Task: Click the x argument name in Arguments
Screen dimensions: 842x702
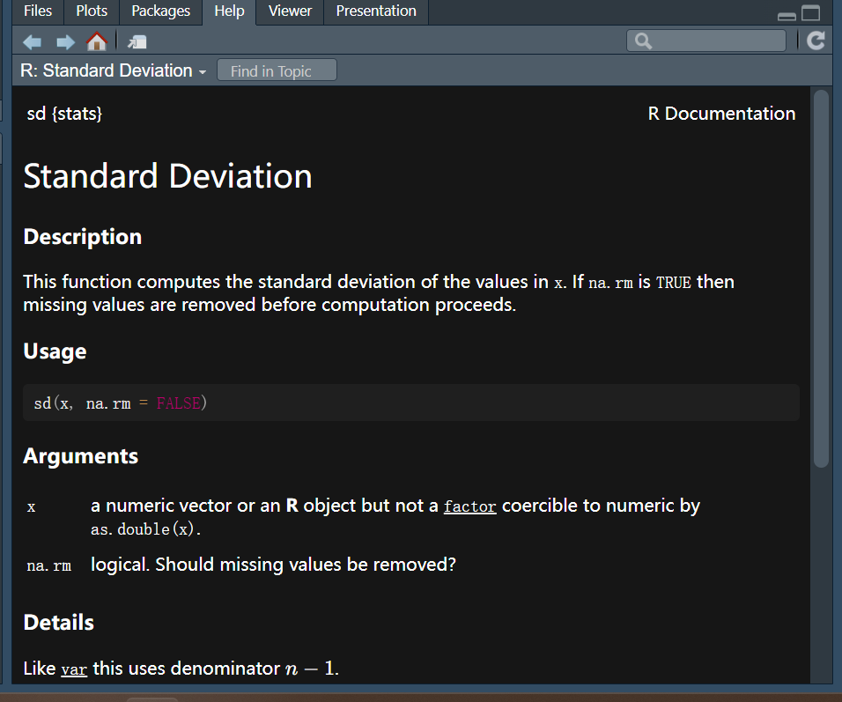Action: (x=31, y=507)
